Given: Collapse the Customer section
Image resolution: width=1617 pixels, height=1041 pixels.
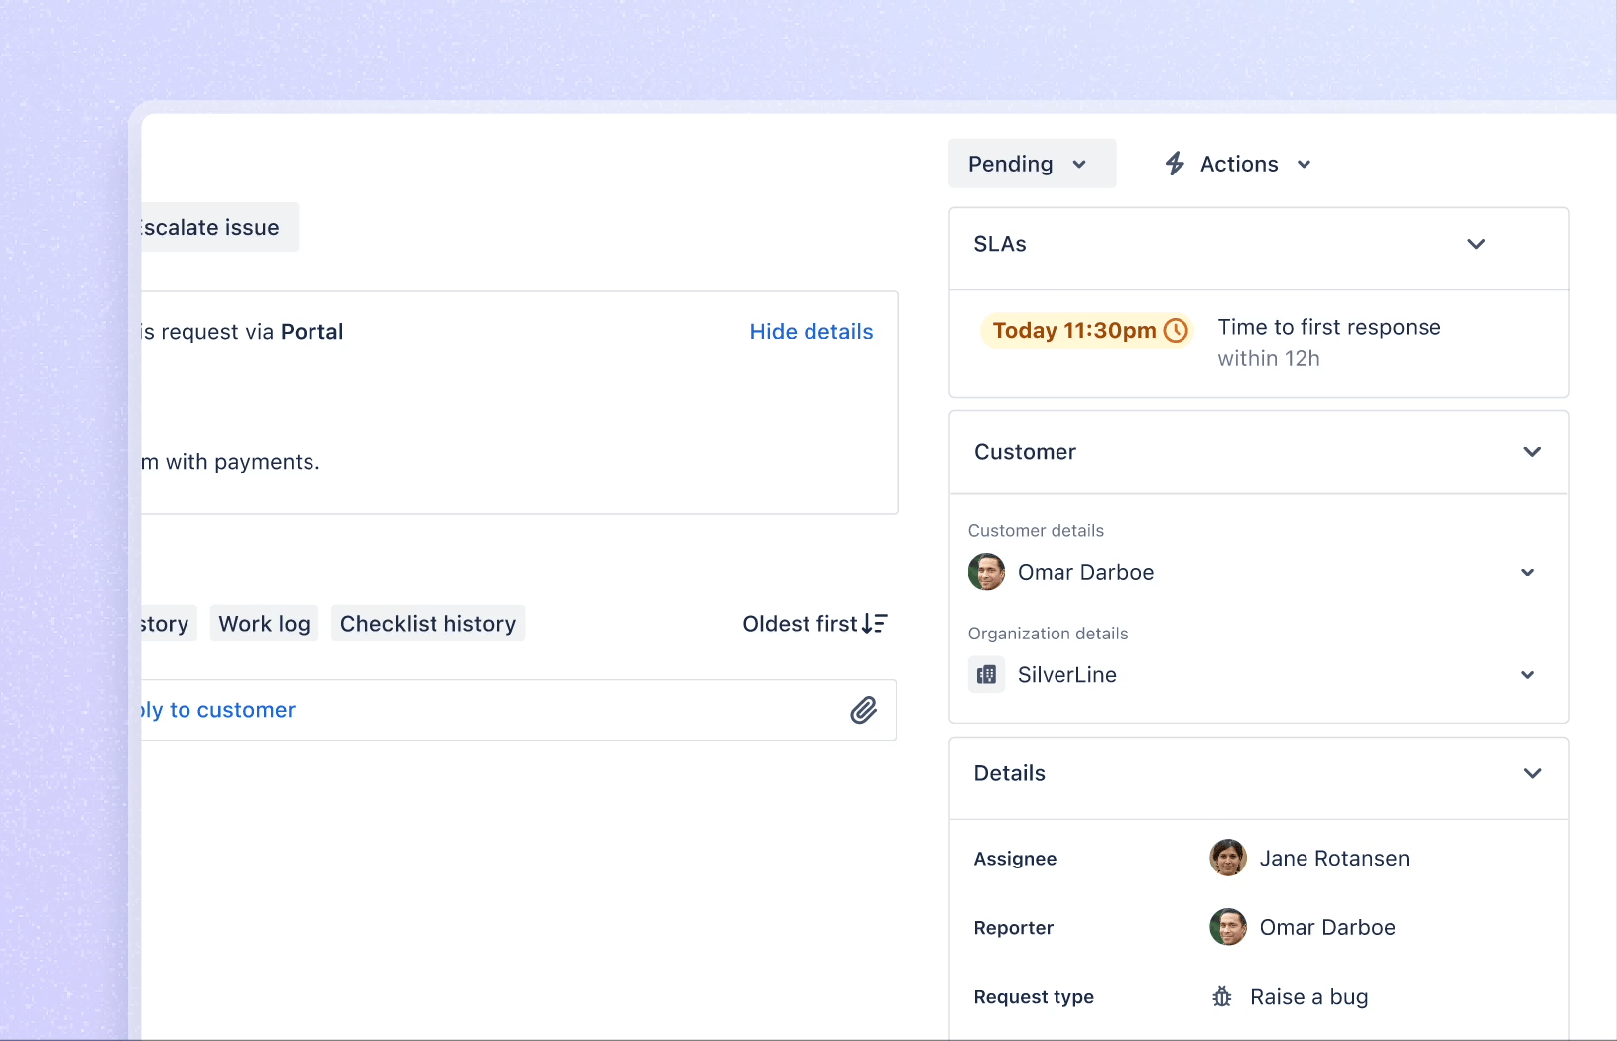Looking at the screenshot, I should click(1531, 451).
